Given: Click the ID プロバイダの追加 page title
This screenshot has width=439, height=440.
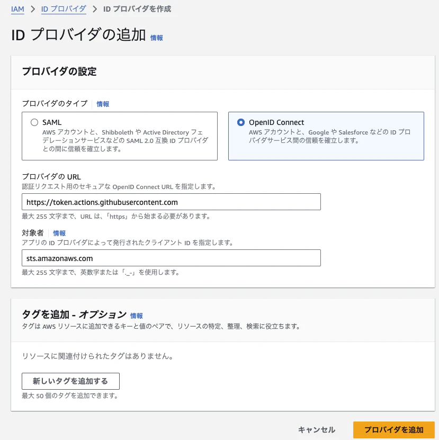Looking at the screenshot, I should tap(78, 35).
